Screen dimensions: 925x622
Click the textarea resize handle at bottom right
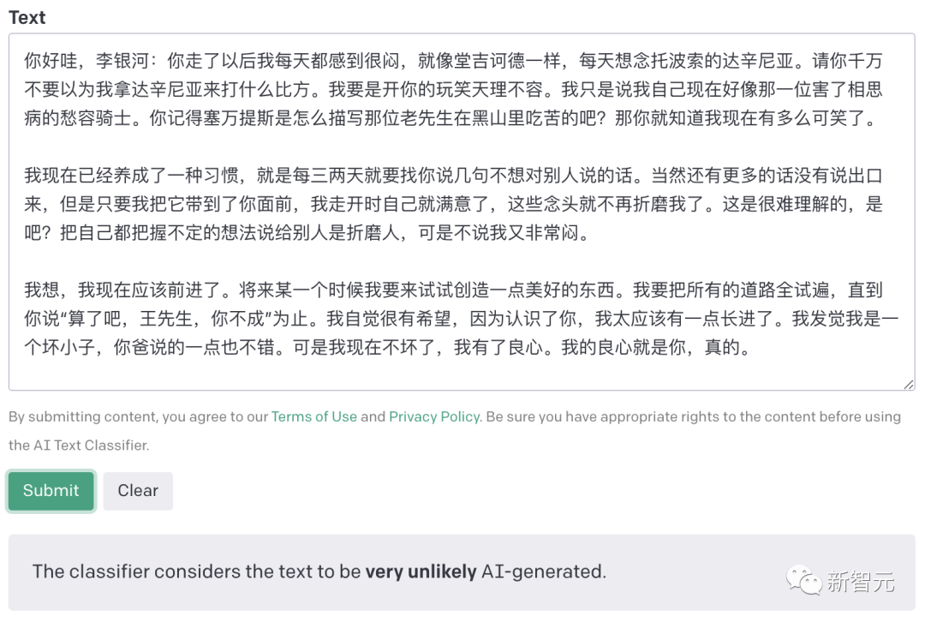[909, 385]
